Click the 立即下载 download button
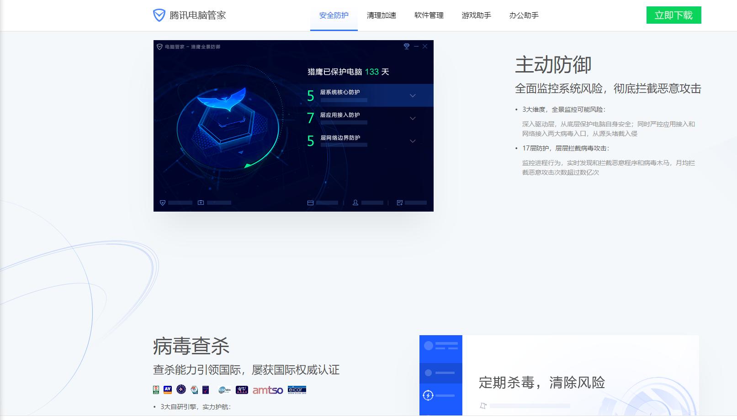This screenshot has width=737, height=420. pyautogui.click(x=673, y=15)
